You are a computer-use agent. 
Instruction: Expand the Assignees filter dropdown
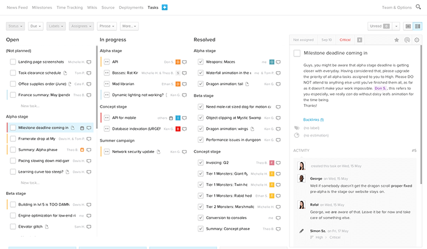(82, 26)
